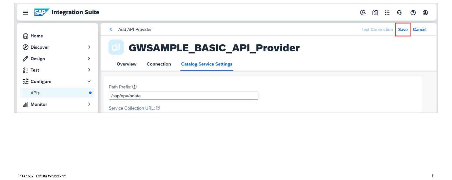This screenshot has height=180, width=452.
Task: Click the GWSAMPLE_BASIC_API_Provider title
Action: tap(214, 48)
